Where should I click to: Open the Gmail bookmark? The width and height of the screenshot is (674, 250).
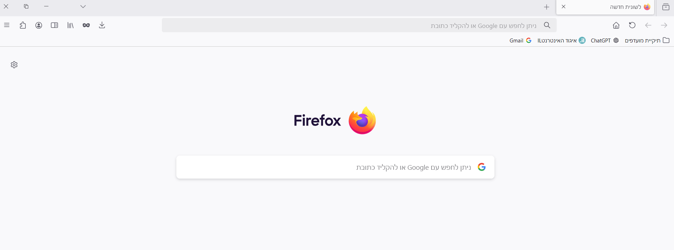click(520, 40)
